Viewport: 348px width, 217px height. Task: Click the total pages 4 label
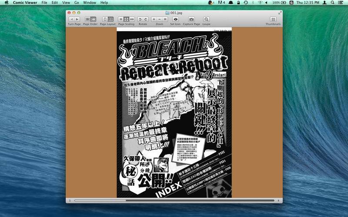coord(278,201)
